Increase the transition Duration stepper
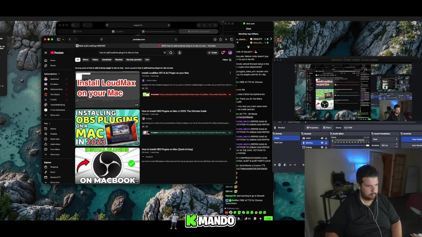Viewport: 422px width, 237px height. (x=397, y=144)
